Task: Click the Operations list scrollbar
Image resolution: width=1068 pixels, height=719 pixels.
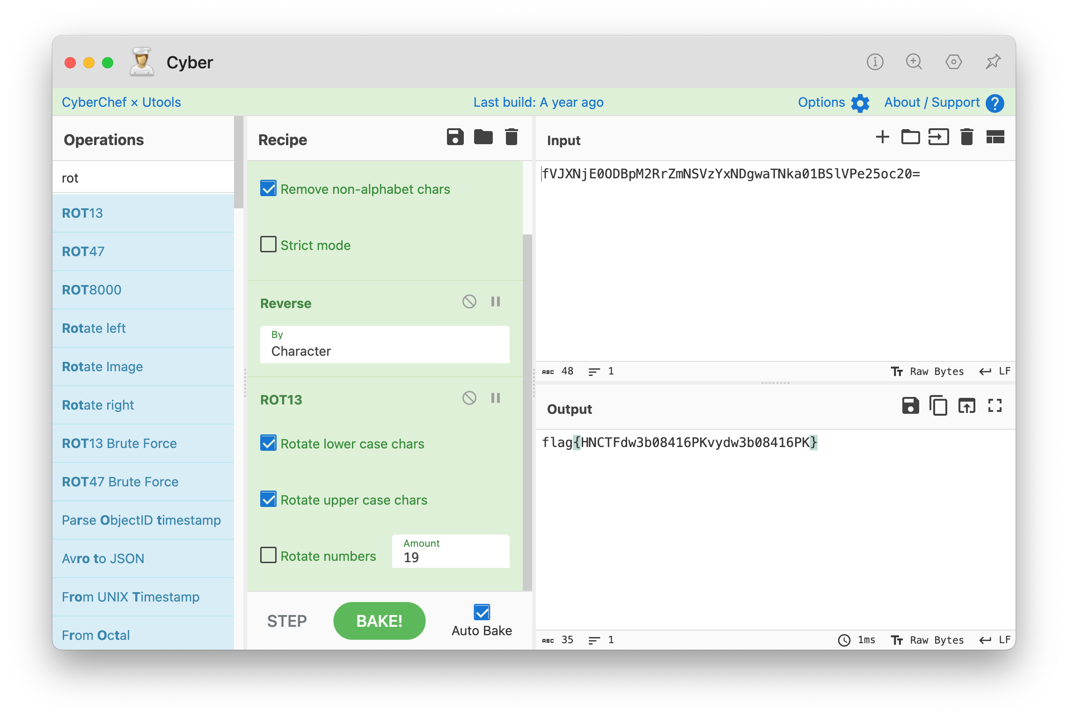Action: [239, 162]
